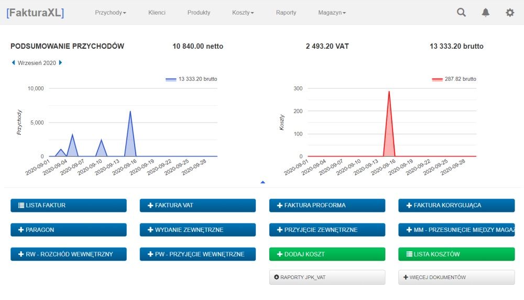The height and width of the screenshot is (300, 524).
Task: Open the settings gear icon
Action: (x=510, y=13)
